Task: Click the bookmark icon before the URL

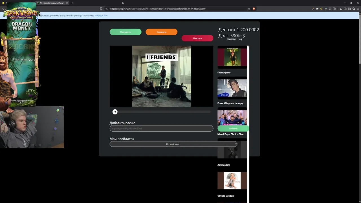Action: [101, 9]
